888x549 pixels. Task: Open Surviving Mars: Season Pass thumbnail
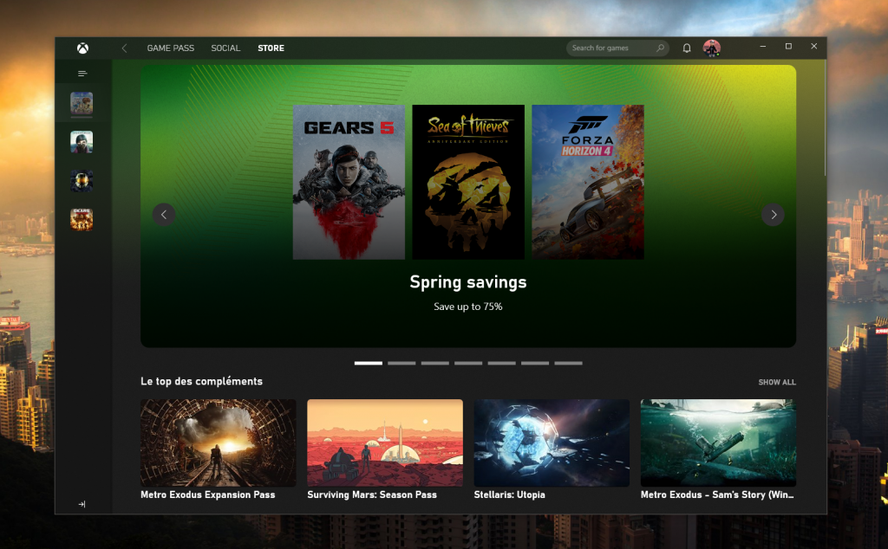[385, 442]
